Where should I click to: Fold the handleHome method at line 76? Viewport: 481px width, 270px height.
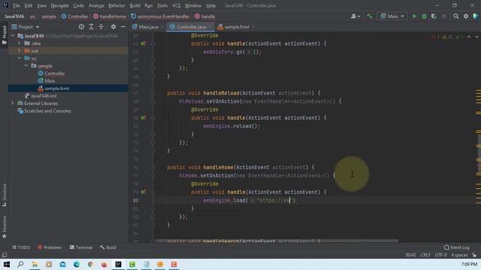(153, 167)
